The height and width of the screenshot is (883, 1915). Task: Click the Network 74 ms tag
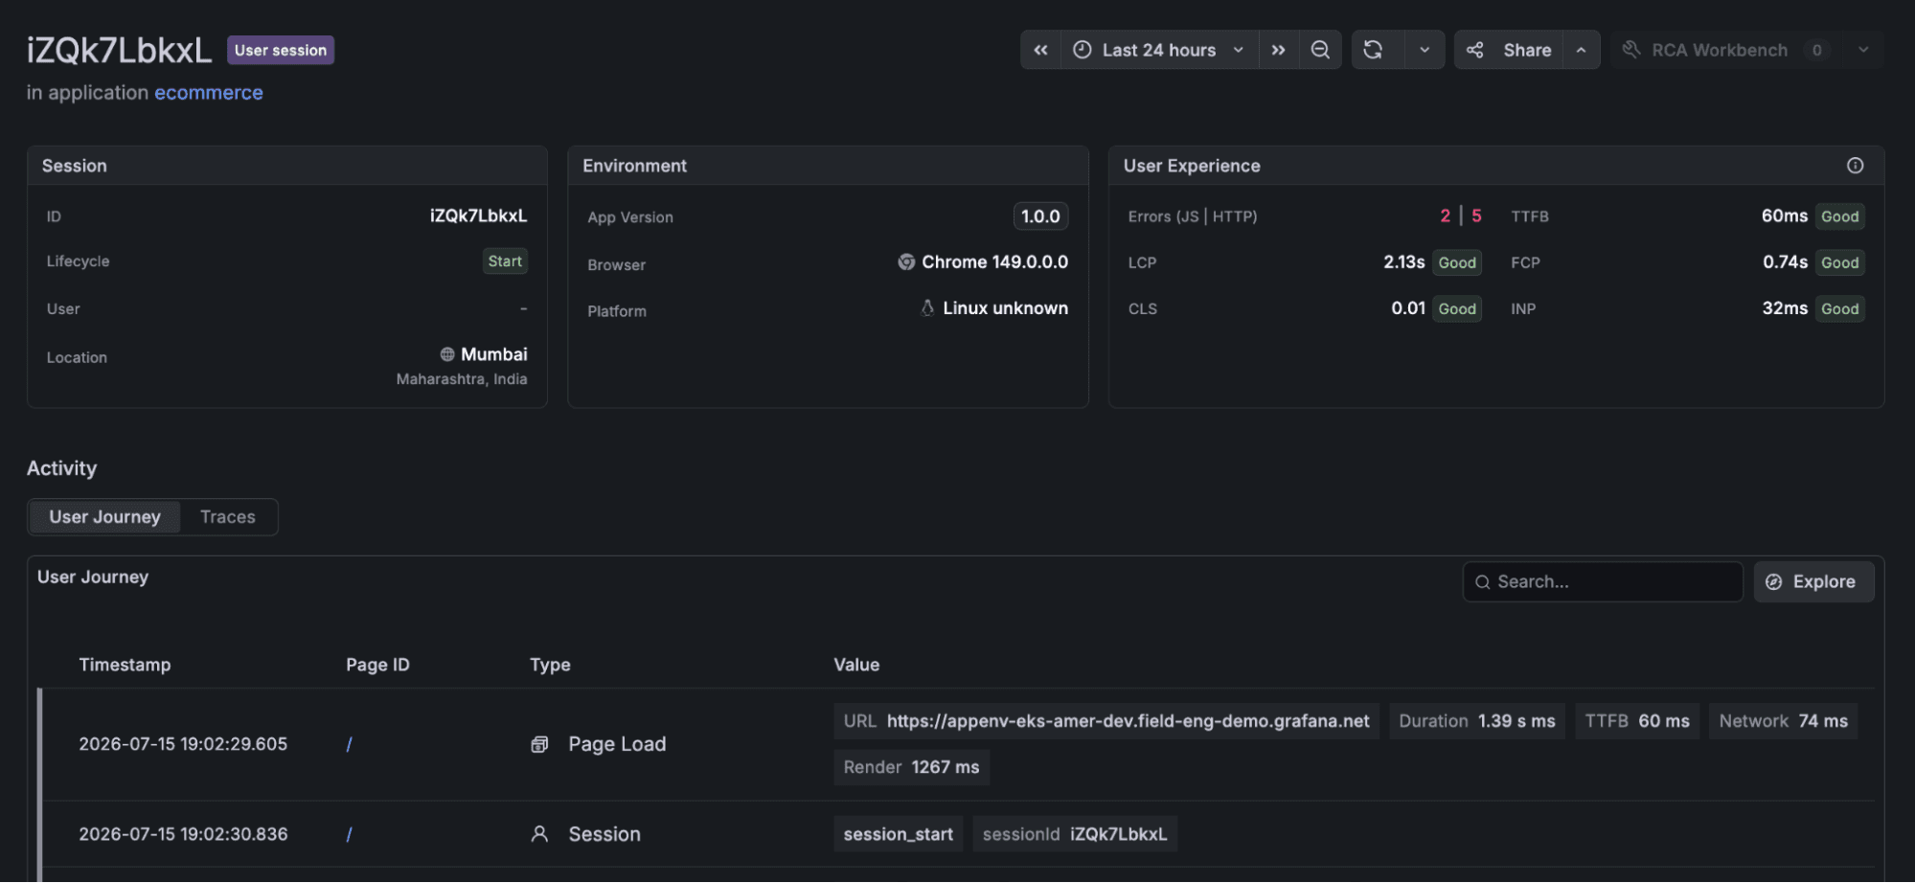tap(1783, 721)
